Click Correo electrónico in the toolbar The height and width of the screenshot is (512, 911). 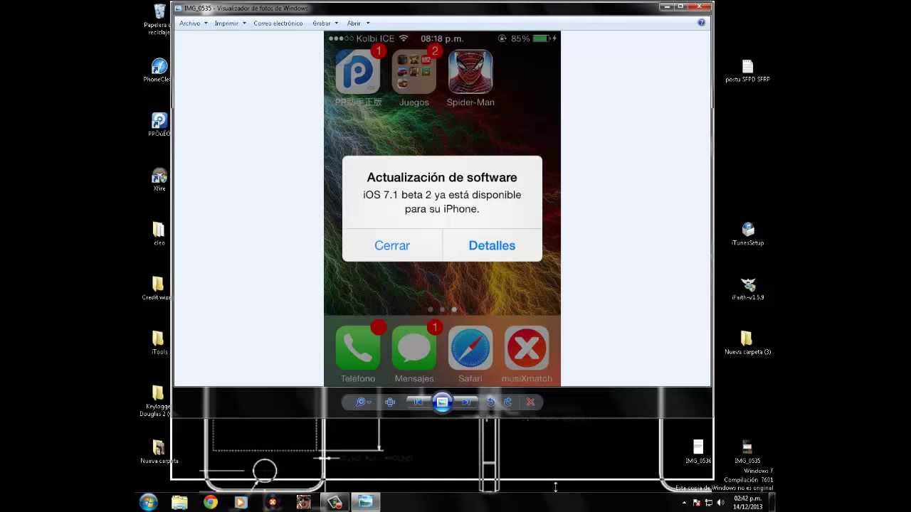[x=278, y=23]
